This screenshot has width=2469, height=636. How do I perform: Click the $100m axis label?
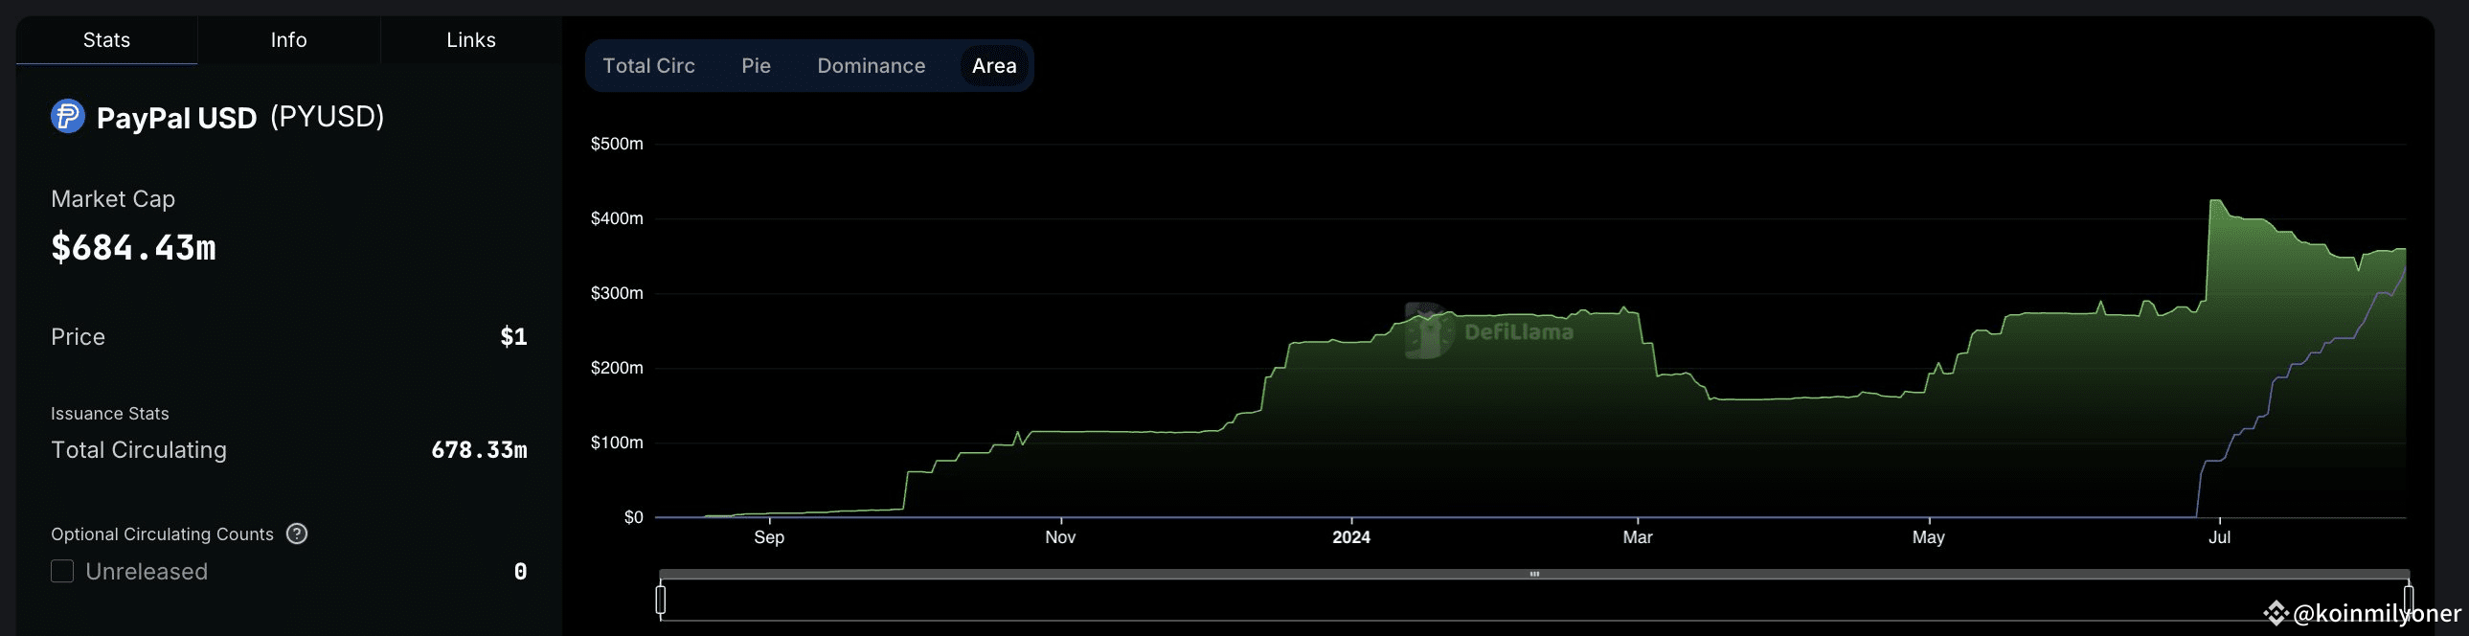pyautogui.click(x=616, y=443)
